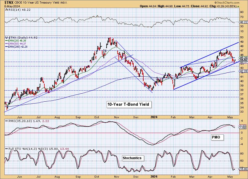This screenshot has height=179, width=248.
Task: Click the EMA(200) 42.28 legend entry
Action: (x=16, y=47)
